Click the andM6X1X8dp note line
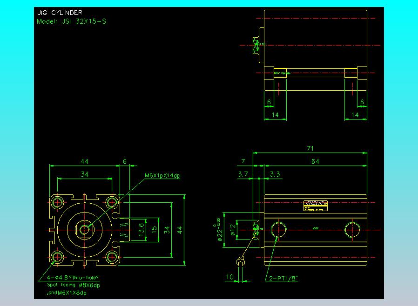The image size is (418, 306). pyautogui.click(x=67, y=293)
